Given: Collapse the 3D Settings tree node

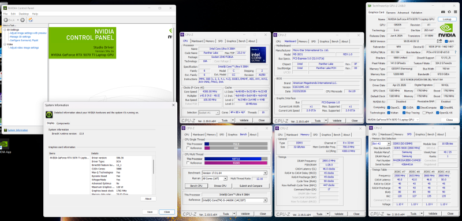Looking at the screenshot, I should tap(5, 30).
